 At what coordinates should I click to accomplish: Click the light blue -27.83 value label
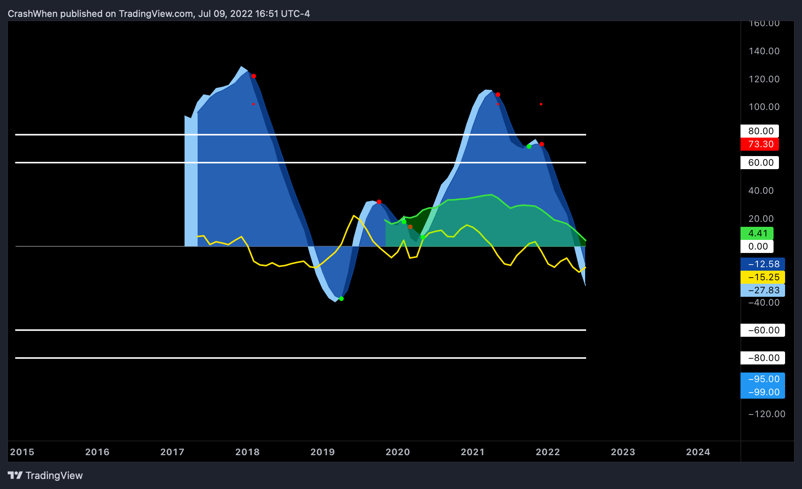pyautogui.click(x=763, y=290)
